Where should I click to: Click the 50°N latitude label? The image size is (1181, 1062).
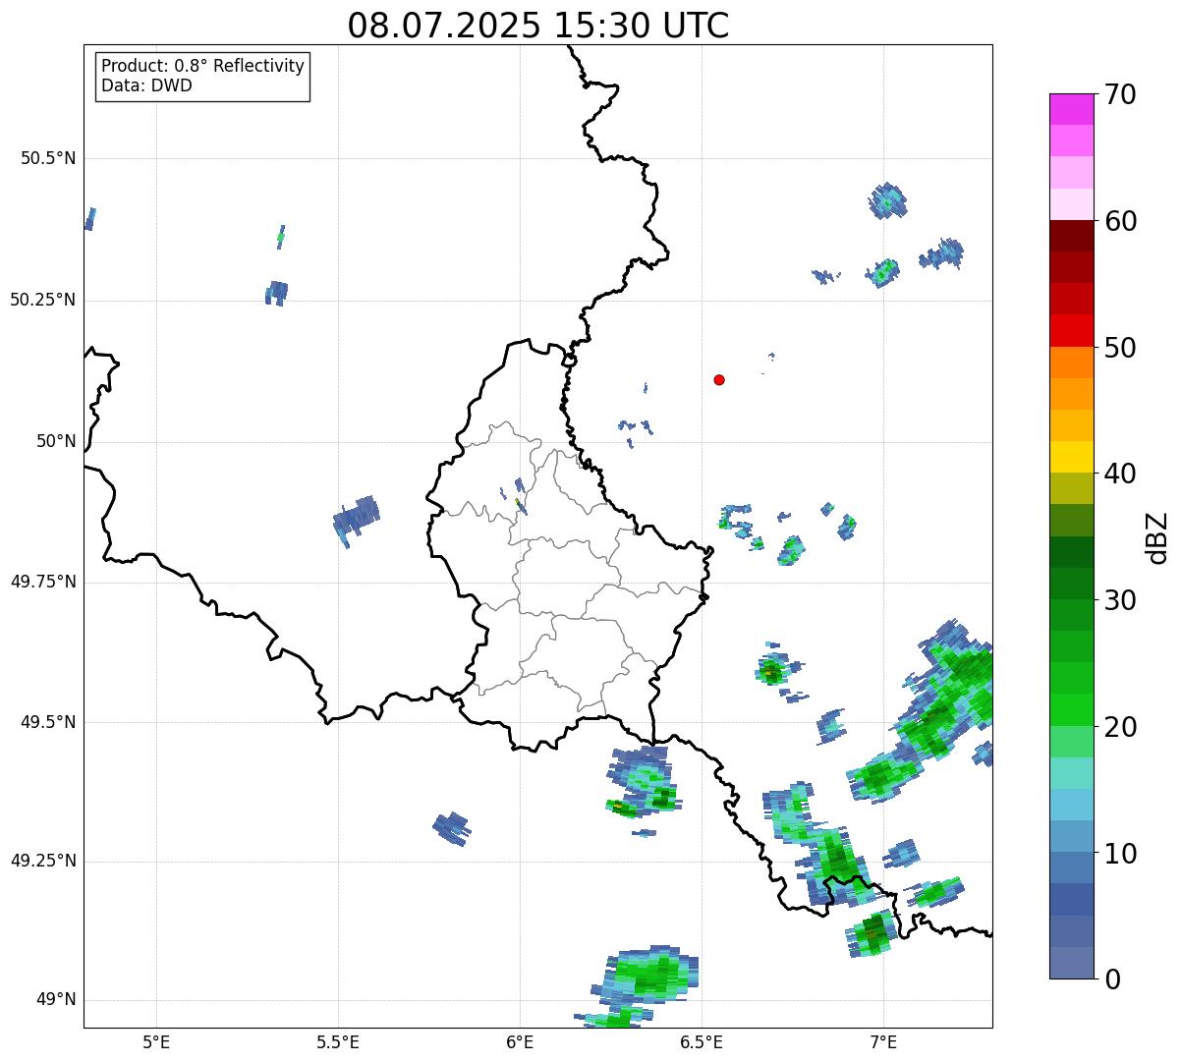(x=56, y=441)
